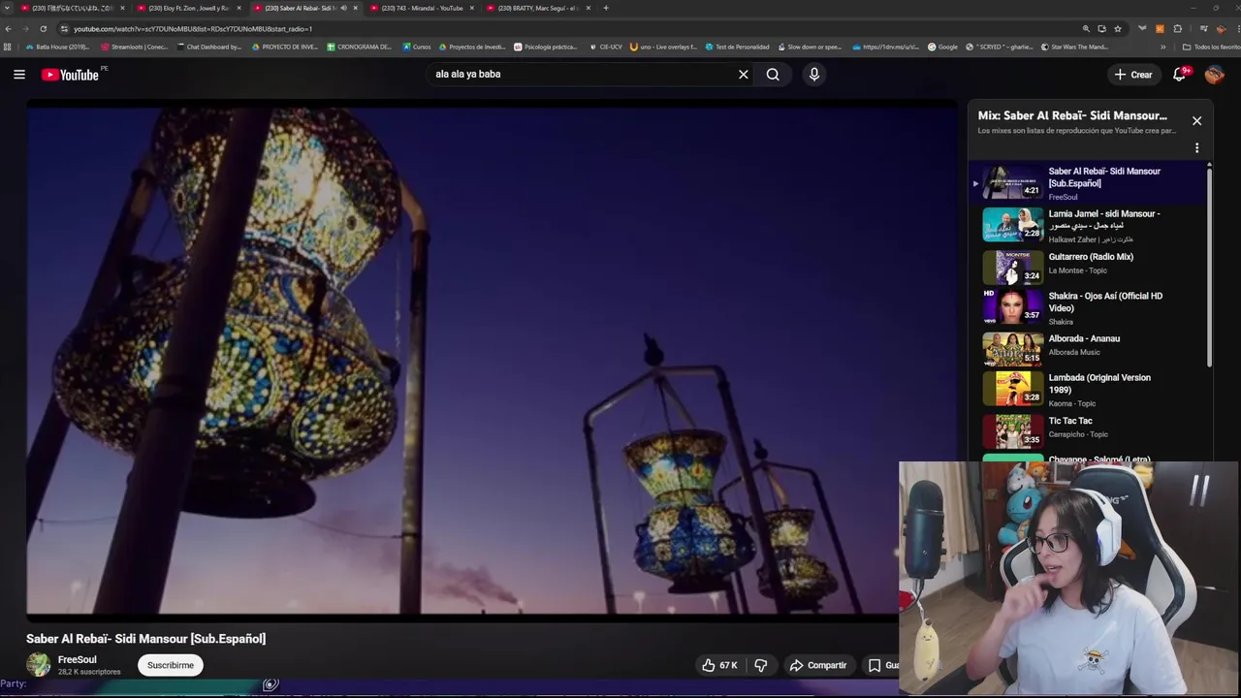Image resolution: width=1241 pixels, height=698 pixels.
Task: Play Shakira - Ojos Así from the mix
Action: (1088, 307)
